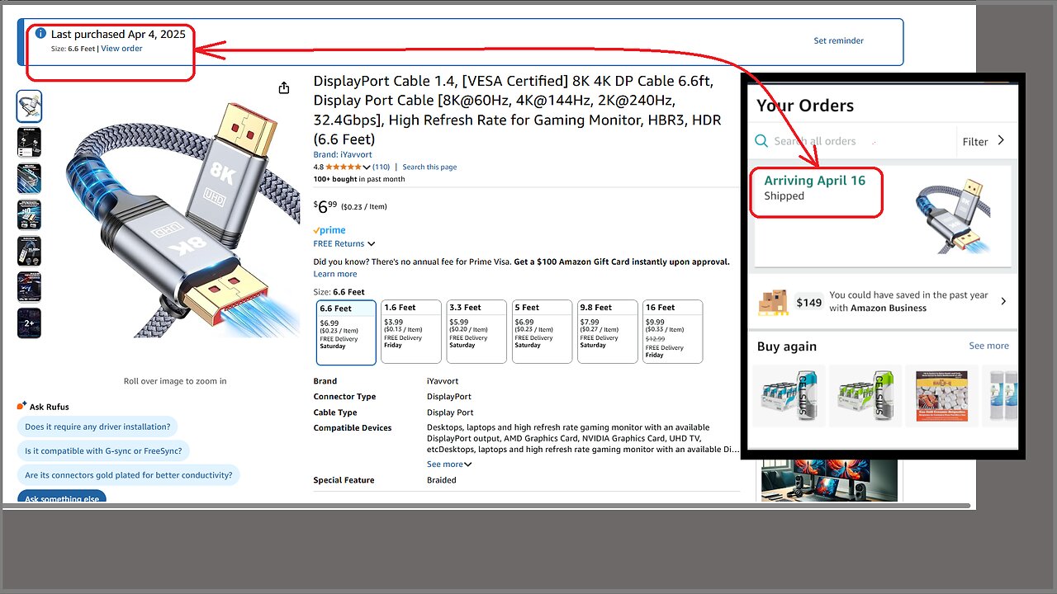Click the Ask something else button
1057x594 pixels.
62,497
